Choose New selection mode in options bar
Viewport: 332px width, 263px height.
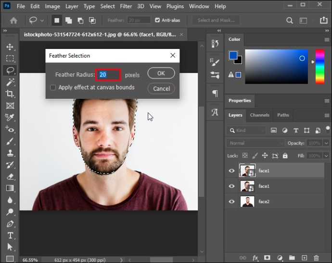point(57,20)
